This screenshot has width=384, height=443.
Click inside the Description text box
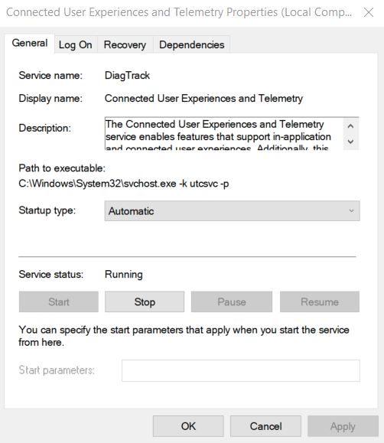pyautogui.click(x=224, y=133)
